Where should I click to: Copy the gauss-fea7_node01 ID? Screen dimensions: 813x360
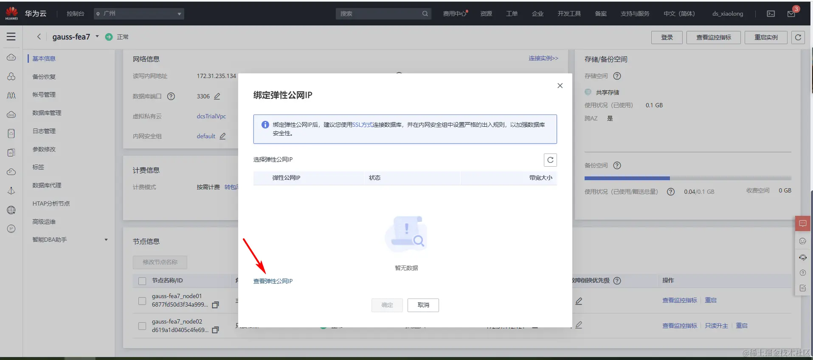(x=215, y=305)
